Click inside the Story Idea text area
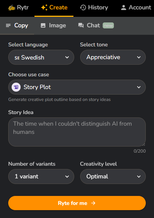154x218 pixels. pos(77,132)
